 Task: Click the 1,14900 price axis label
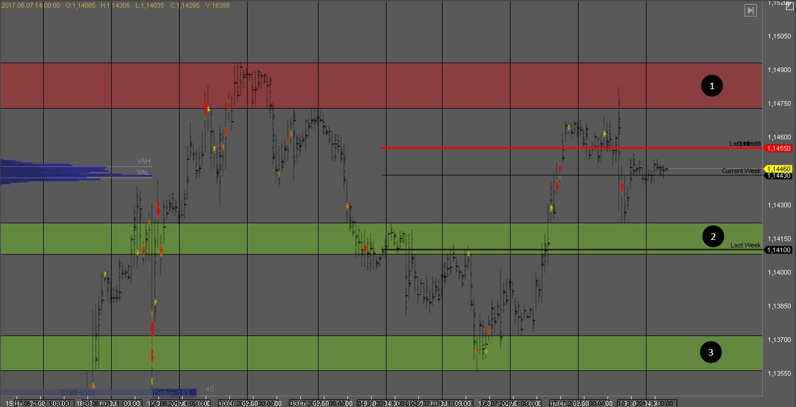pos(779,70)
